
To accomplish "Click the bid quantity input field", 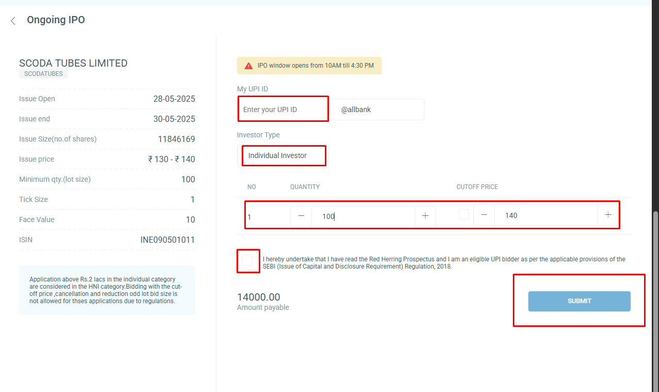I will tap(363, 216).
